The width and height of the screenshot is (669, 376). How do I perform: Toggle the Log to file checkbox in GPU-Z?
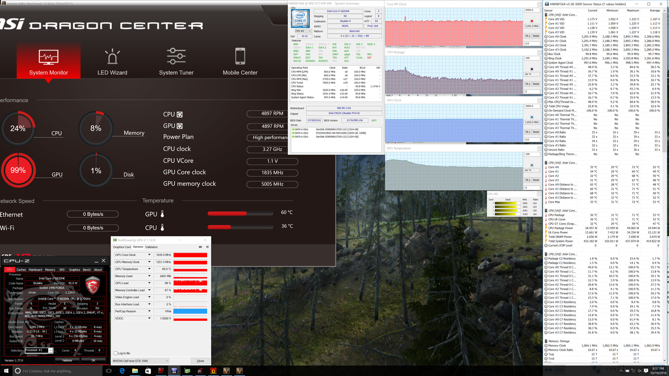[x=116, y=353]
